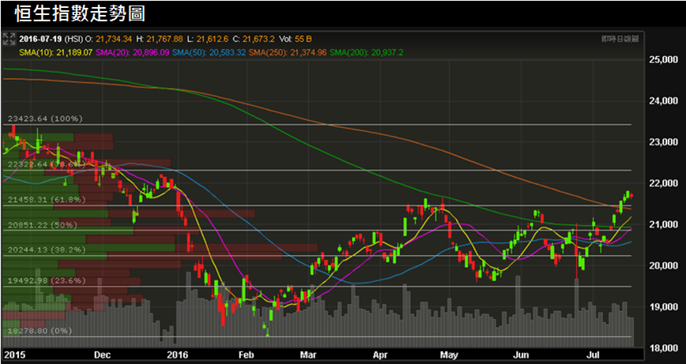Image resolution: width=686 pixels, height=364 pixels.
Task: Click the orange SMA(250) legend label
Action: click(288, 52)
